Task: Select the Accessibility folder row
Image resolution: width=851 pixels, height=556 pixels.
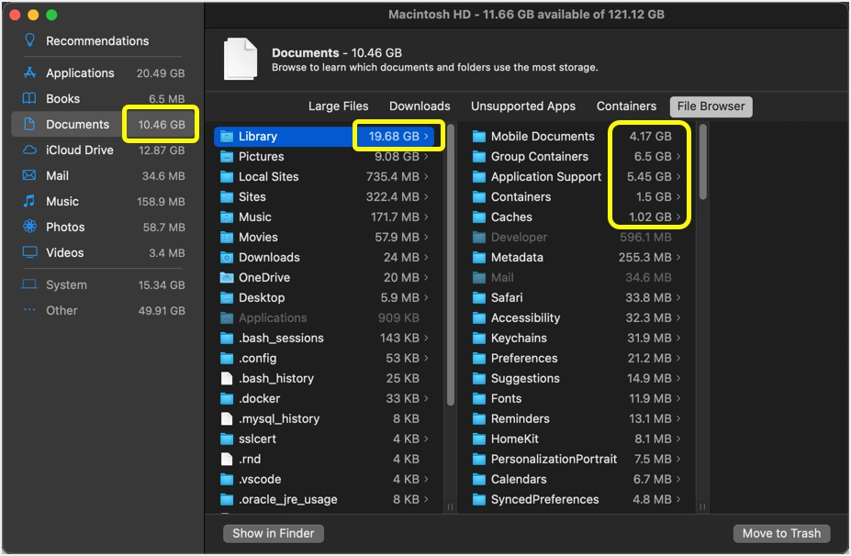Action: pyautogui.click(x=577, y=317)
